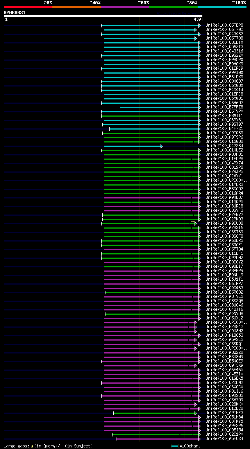Image resolution: width=250 pixels, height=449 pixels.
Task: Click the green ~80% legend segment
Action: (173, 7)
